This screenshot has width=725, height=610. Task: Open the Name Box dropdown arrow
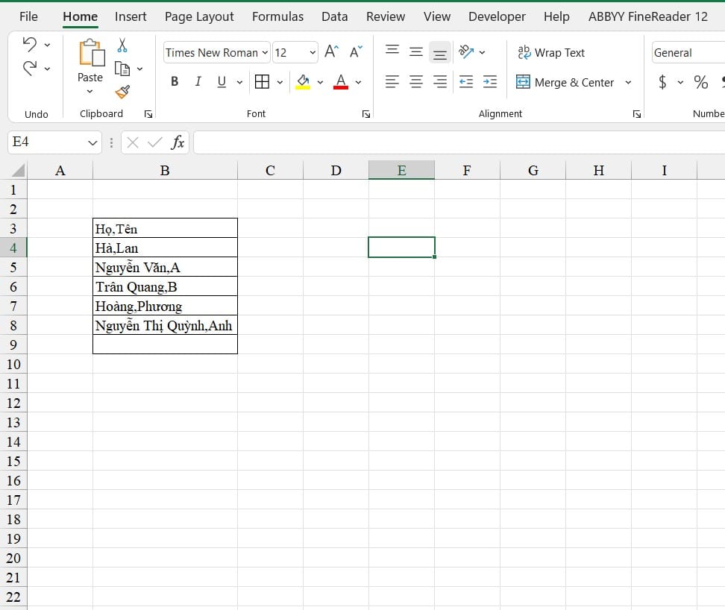92,142
